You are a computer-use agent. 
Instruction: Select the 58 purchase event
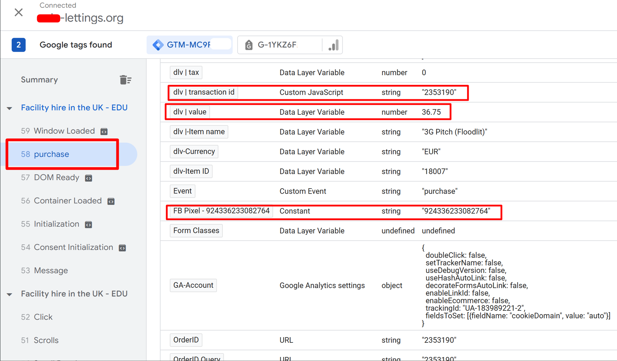click(52, 154)
